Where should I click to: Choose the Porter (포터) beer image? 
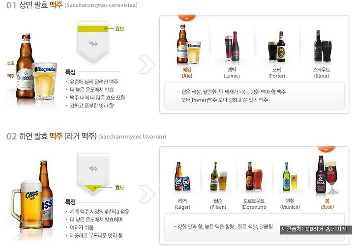pyautogui.click(x=277, y=47)
